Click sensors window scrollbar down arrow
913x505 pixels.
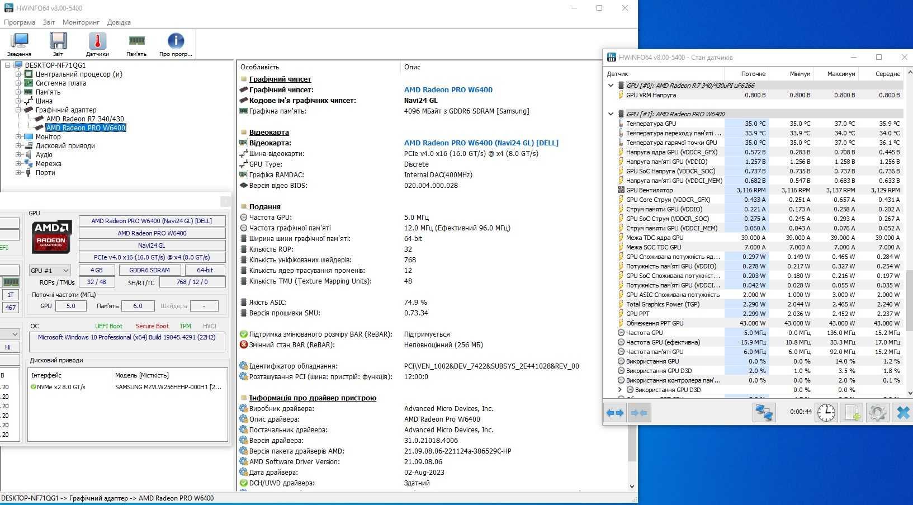(909, 394)
